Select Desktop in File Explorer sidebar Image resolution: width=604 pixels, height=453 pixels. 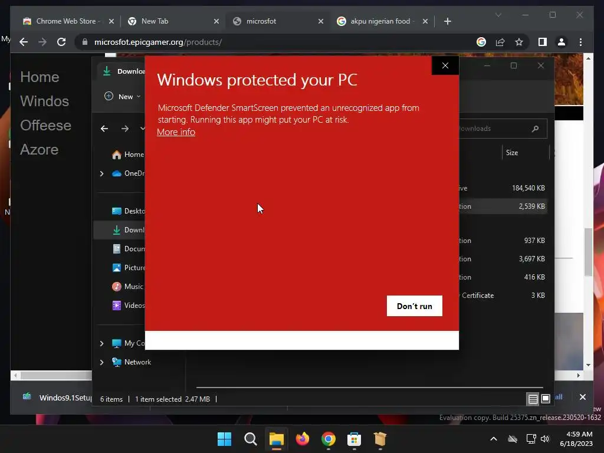pos(127,211)
